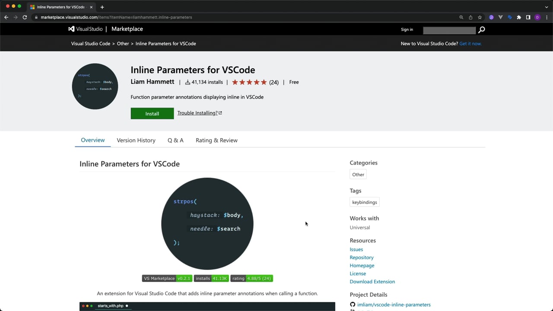
Task: Click the installs 41.13K badge
Action: [x=211, y=278]
